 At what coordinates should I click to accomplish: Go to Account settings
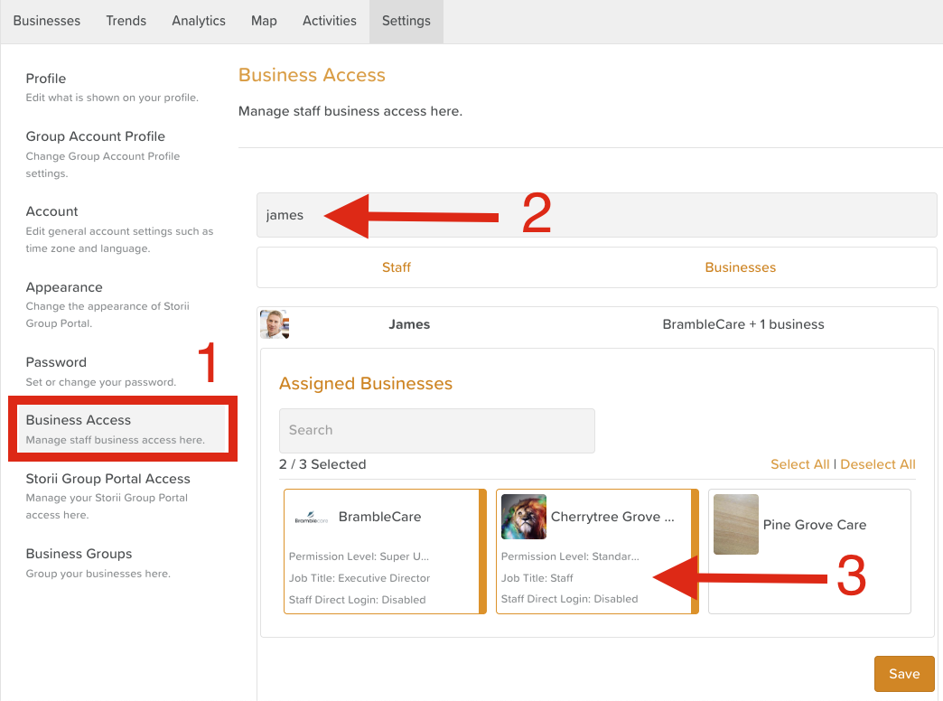pos(119,229)
